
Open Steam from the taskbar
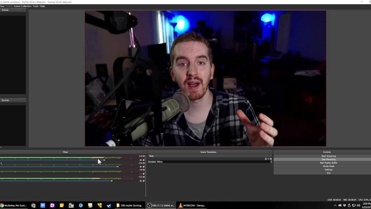pyautogui.click(x=109, y=206)
